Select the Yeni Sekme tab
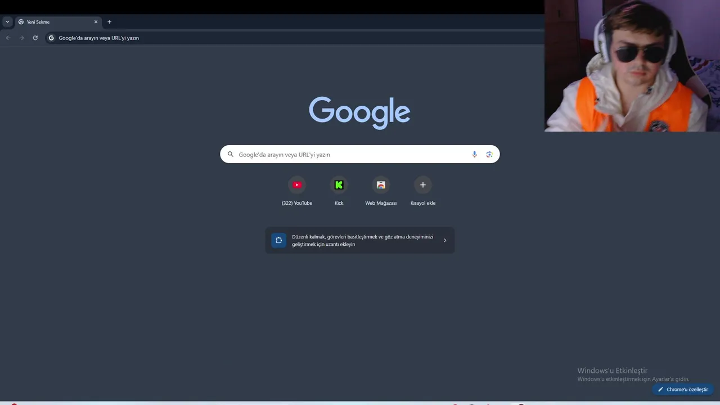720x405 pixels. [x=58, y=22]
